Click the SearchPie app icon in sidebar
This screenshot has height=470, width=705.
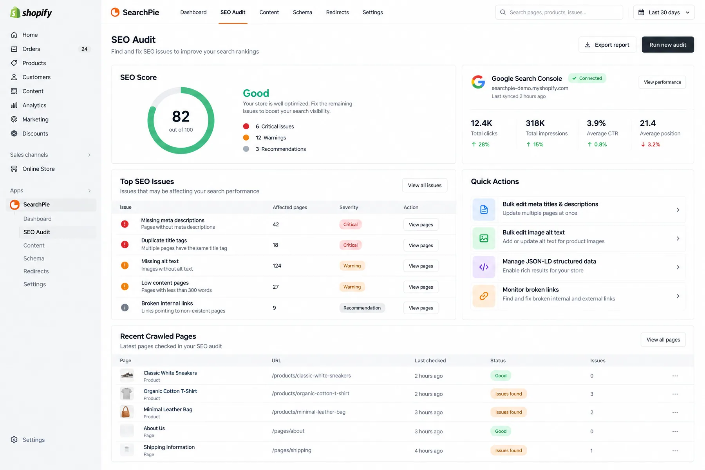(x=15, y=204)
